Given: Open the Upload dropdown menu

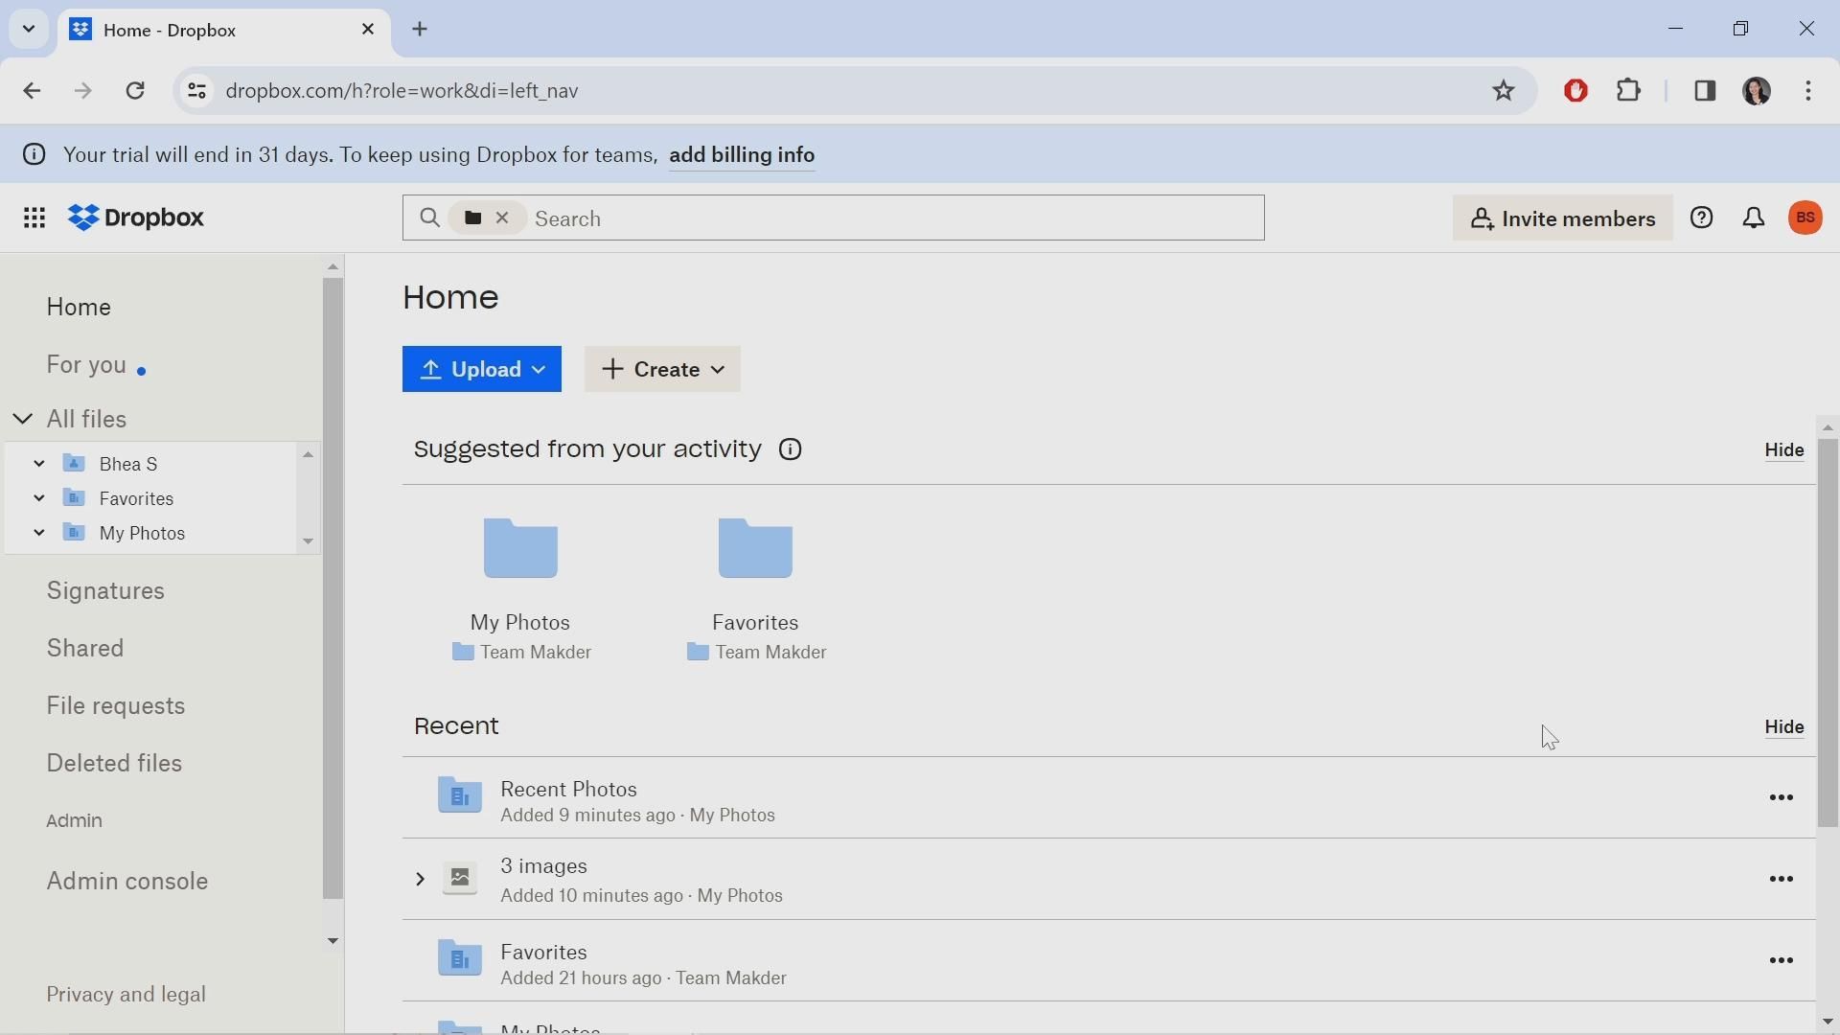Looking at the screenshot, I should click(x=482, y=370).
